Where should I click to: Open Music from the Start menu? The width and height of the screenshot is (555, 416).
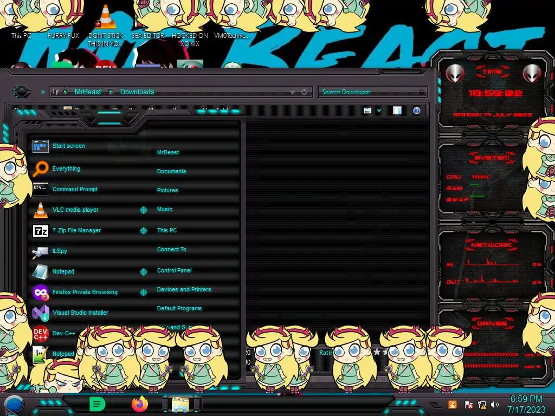[165, 209]
